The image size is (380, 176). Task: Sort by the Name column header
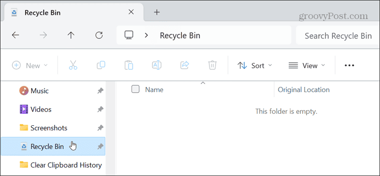[x=154, y=90]
